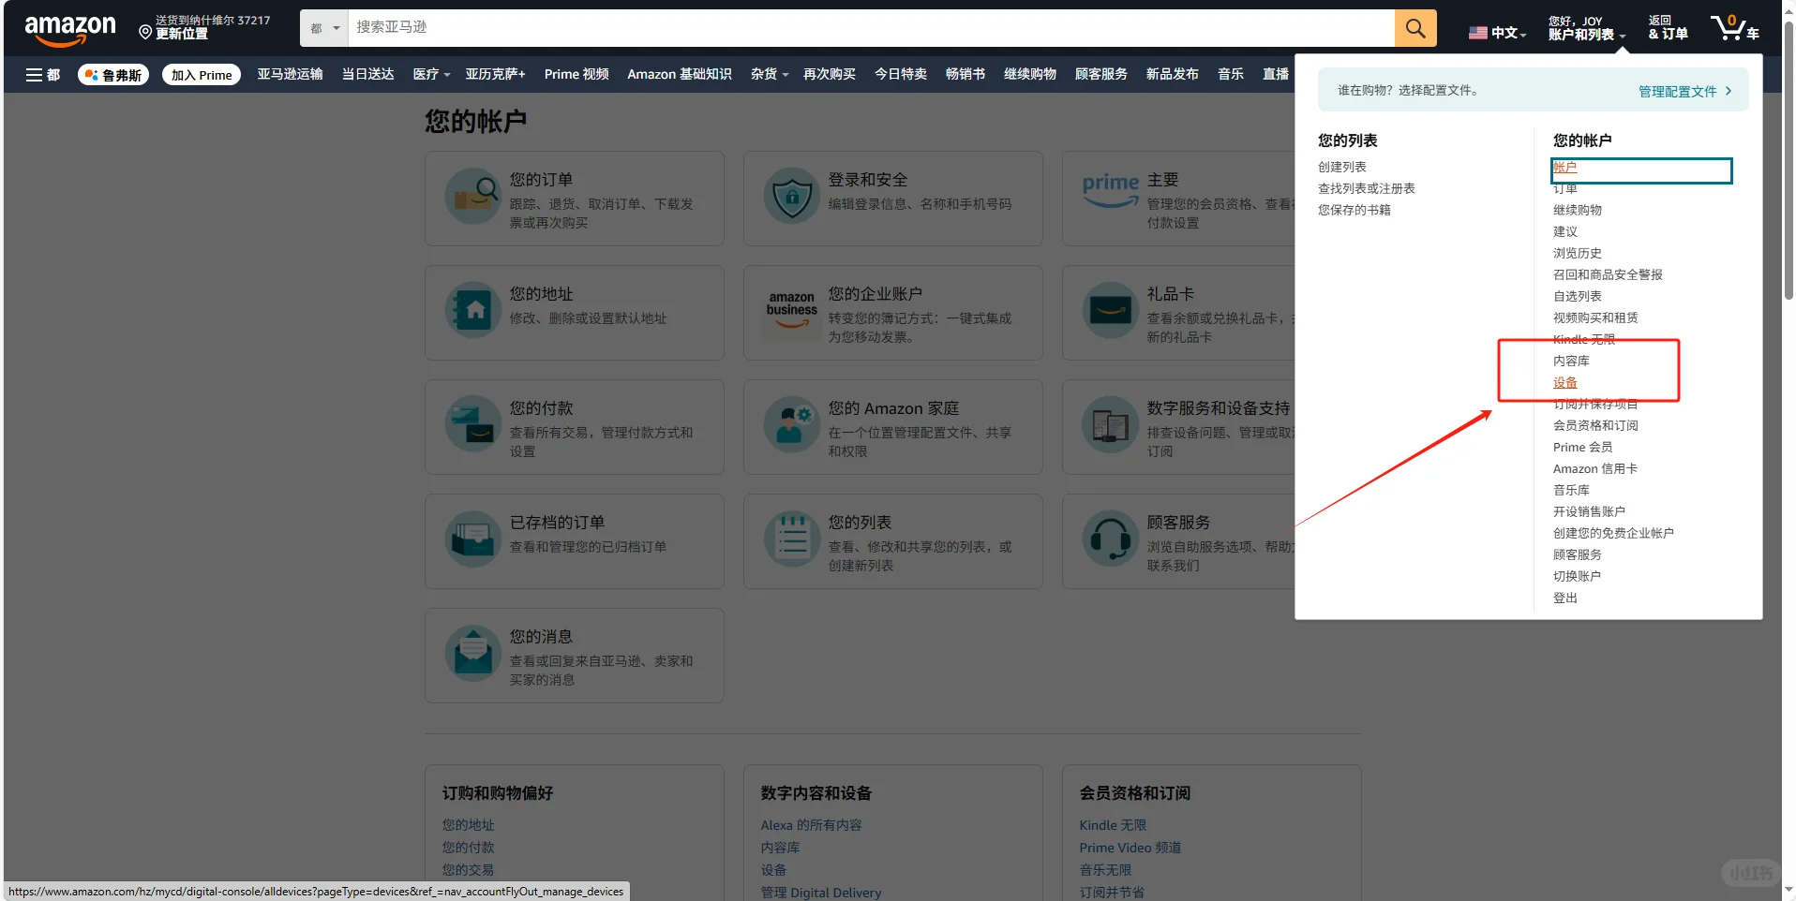The image size is (1796, 901).
Task: Open Alexa 的所有内容 link
Action: click(812, 825)
